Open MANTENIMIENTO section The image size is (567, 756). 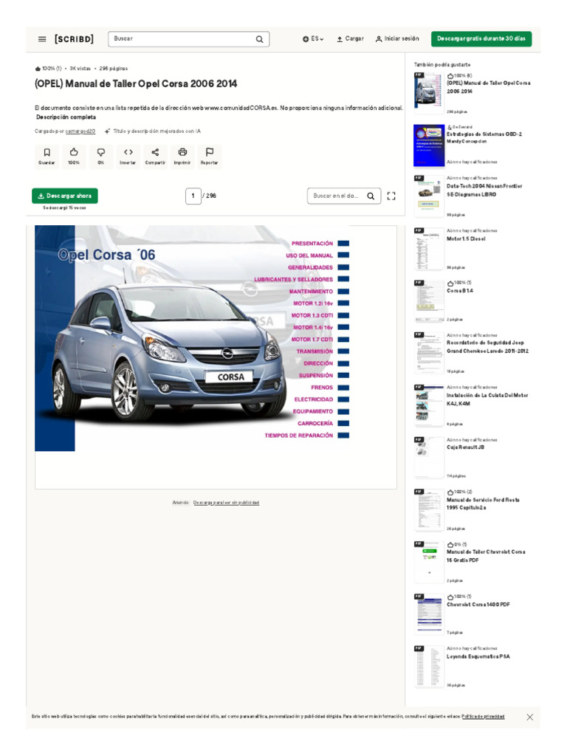pyautogui.click(x=311, y=292)
